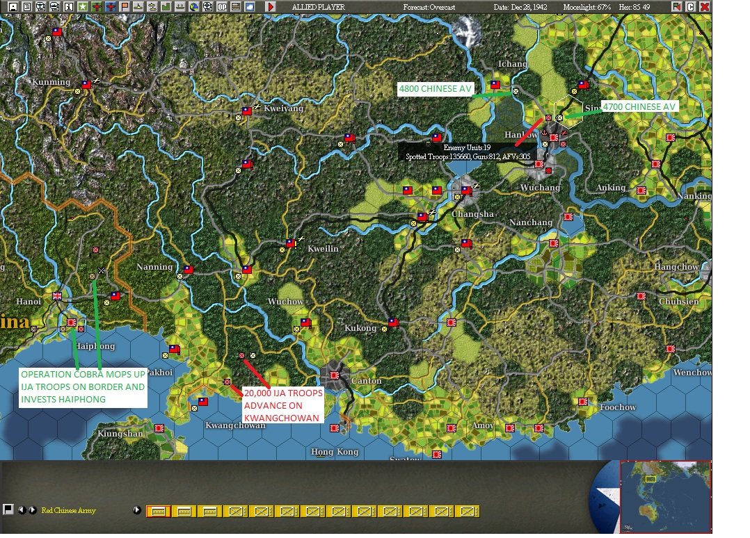Click the 'Enemy Units:19' tooltip text
The image size is (750, 538).
point(467,147)
